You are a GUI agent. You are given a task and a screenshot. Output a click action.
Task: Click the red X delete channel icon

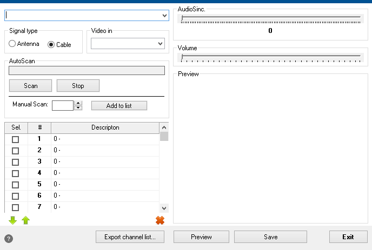(160, 220)
